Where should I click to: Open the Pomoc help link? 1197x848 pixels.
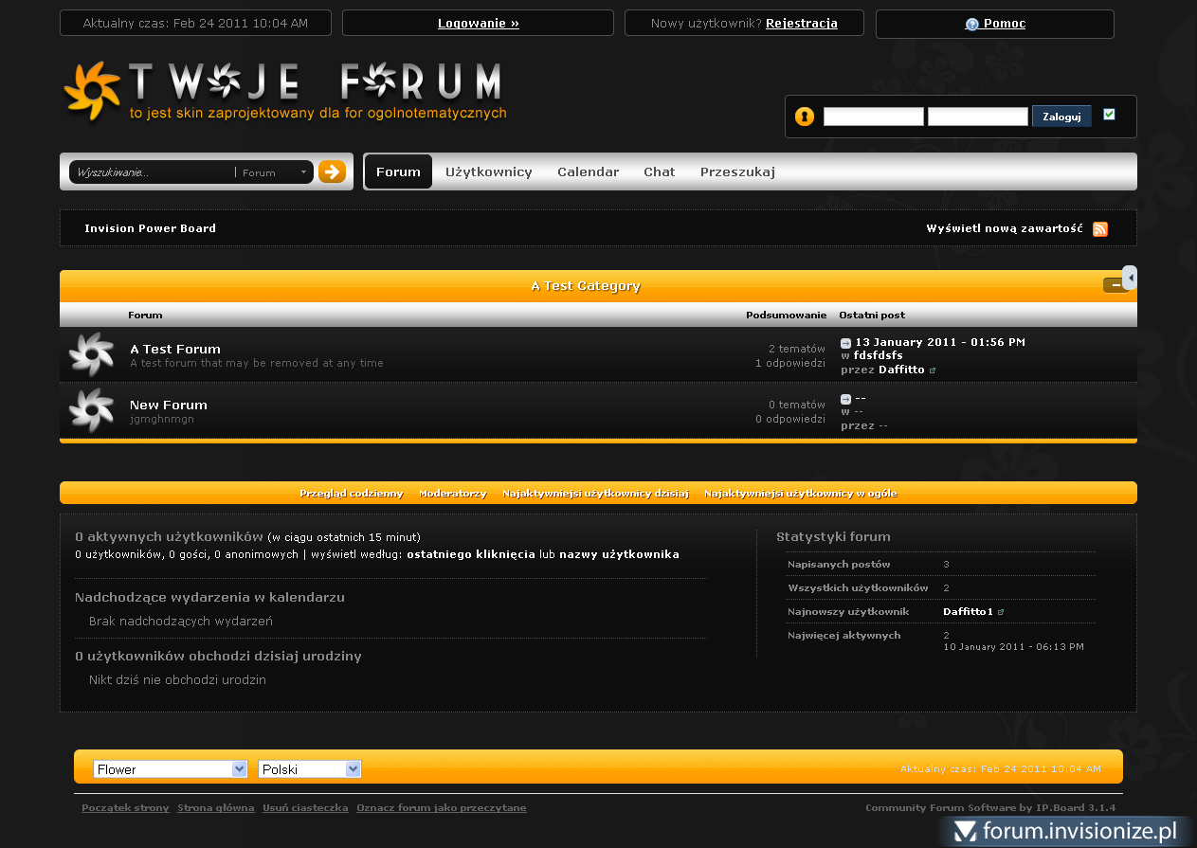1005,24
